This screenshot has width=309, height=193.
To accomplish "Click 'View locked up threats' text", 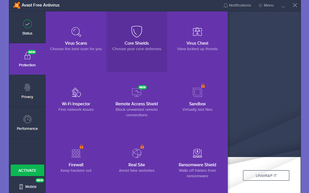I will tap(197, 49).
